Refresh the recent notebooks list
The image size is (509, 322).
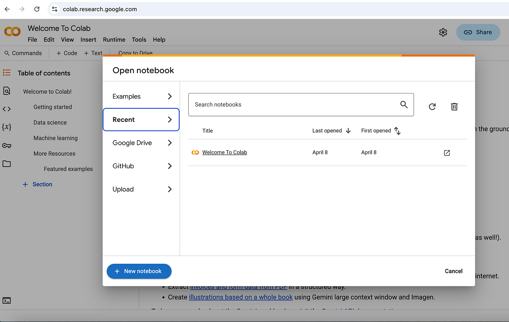[x=432, y=107]
